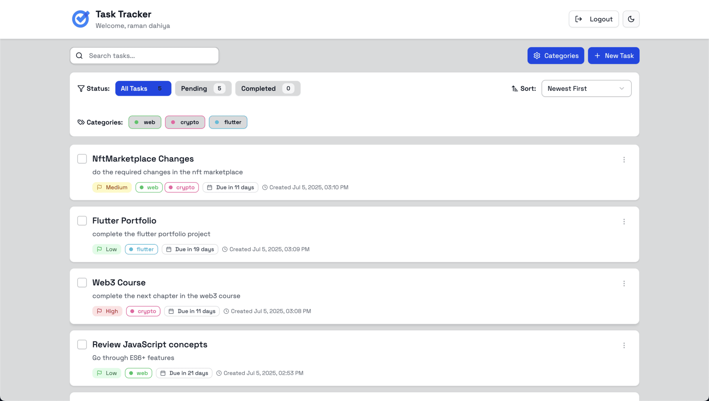
Task: Filter tasks by web category
Action: click(145, 122)
